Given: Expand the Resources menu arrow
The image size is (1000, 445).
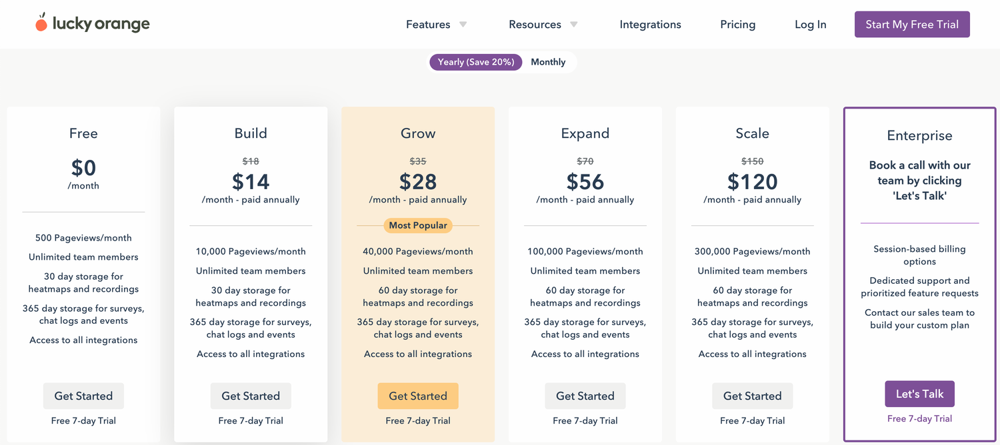Looking at the screenshot, I should click(573, 25).
